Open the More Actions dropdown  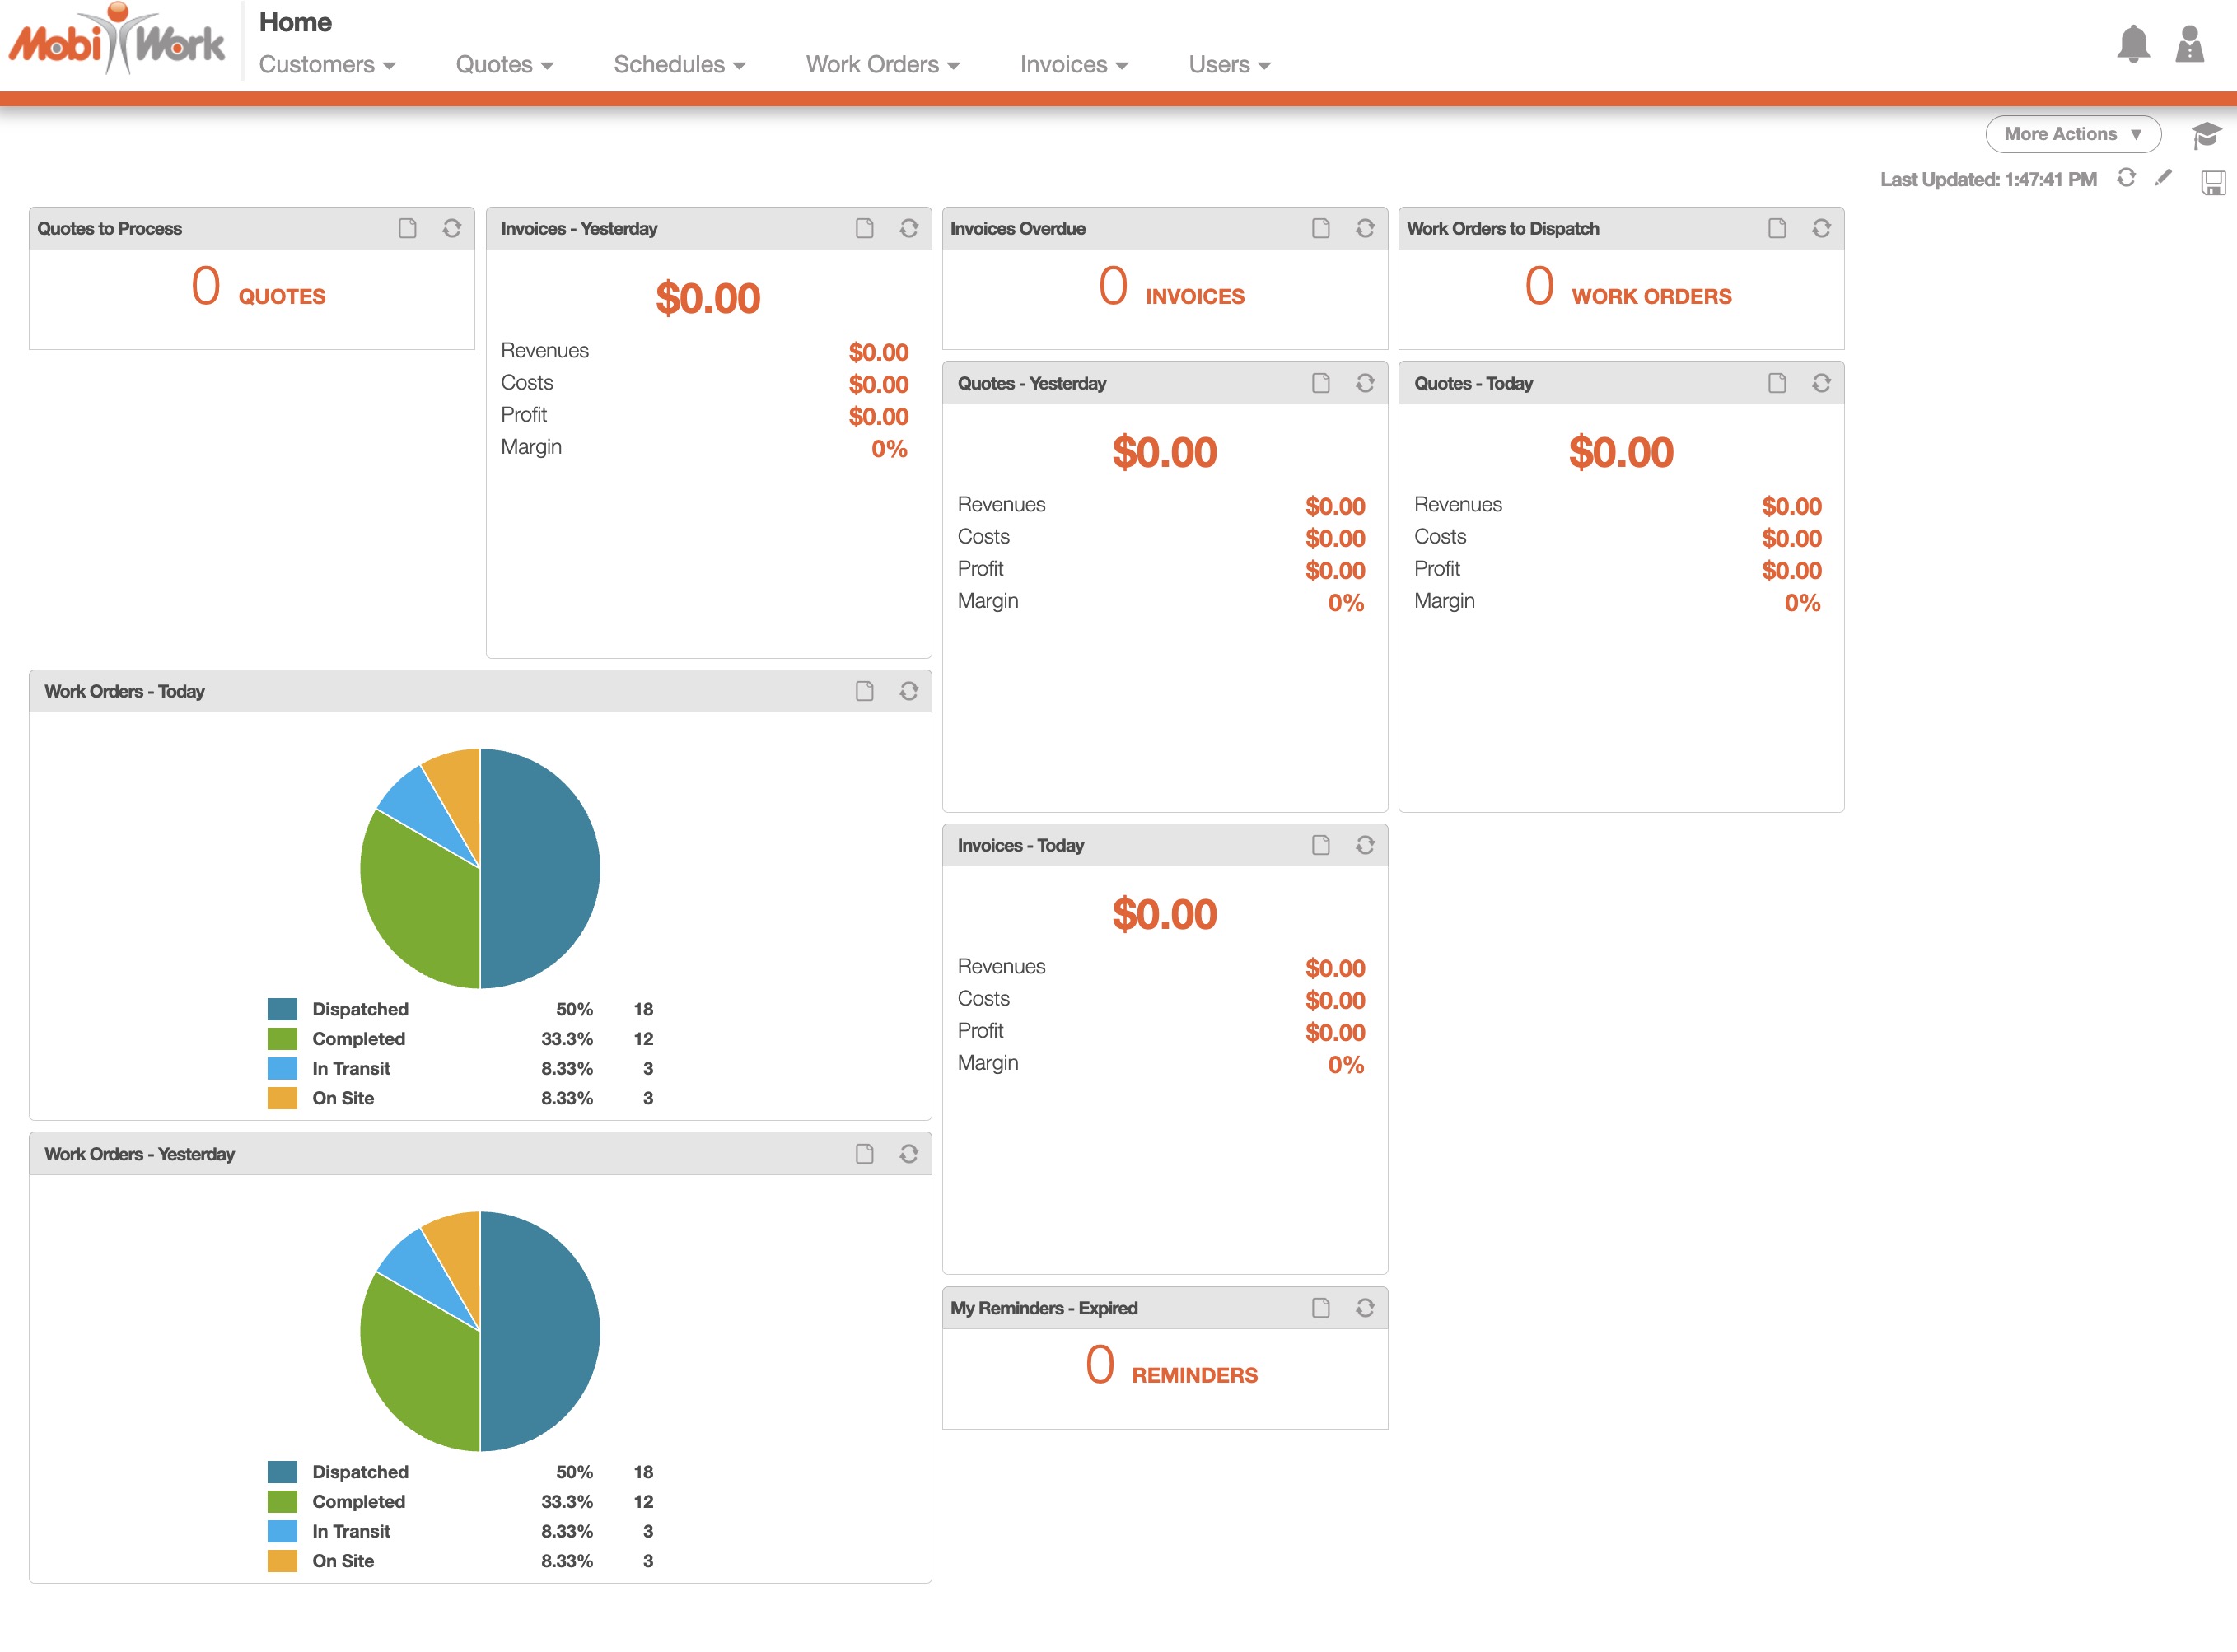(2072, 134)
